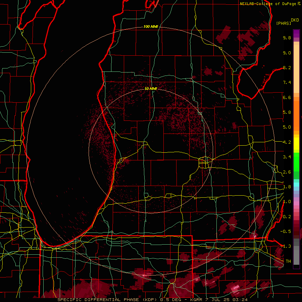
Task: Click the 1.0 legend value
Action: [287, 202]
